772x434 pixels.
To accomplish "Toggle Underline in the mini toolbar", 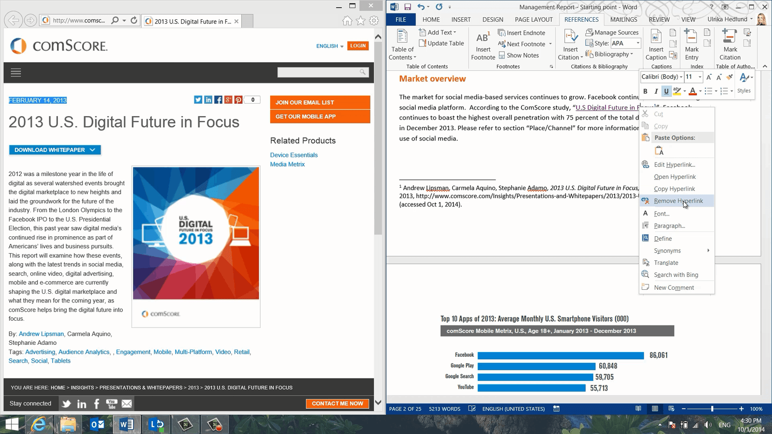I will (666, 91).
